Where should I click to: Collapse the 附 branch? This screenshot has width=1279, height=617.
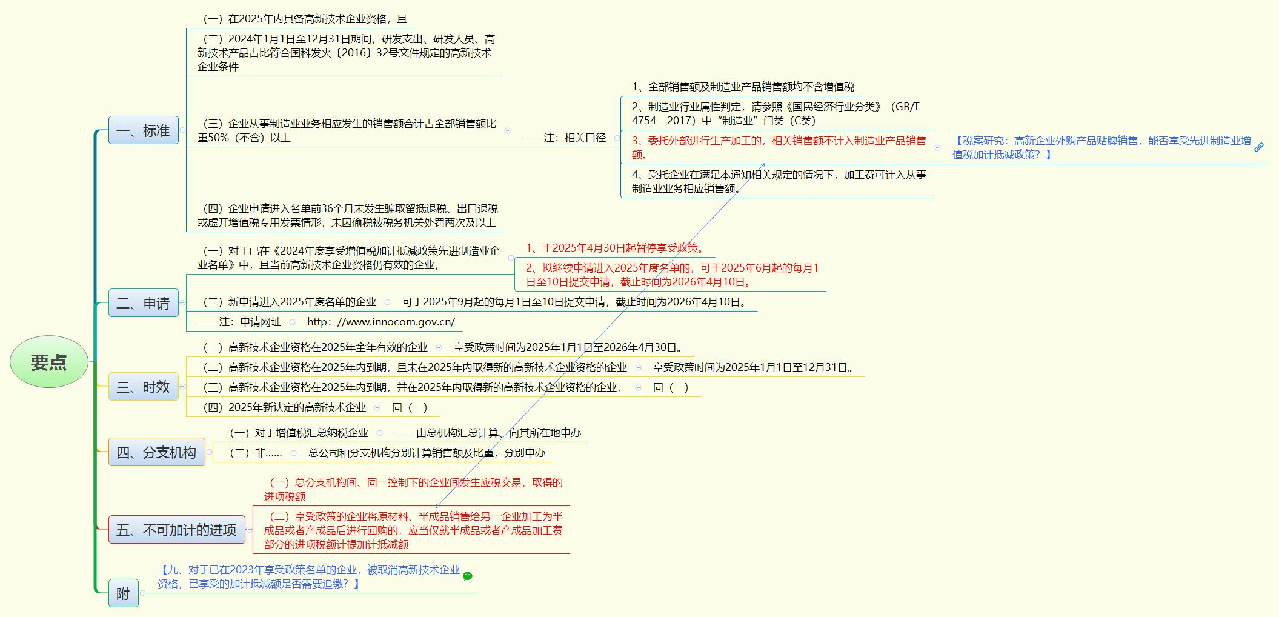click(x=143, y=593)
